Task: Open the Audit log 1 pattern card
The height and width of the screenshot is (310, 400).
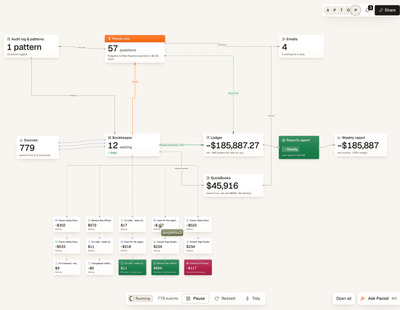Action: (31, 47)
